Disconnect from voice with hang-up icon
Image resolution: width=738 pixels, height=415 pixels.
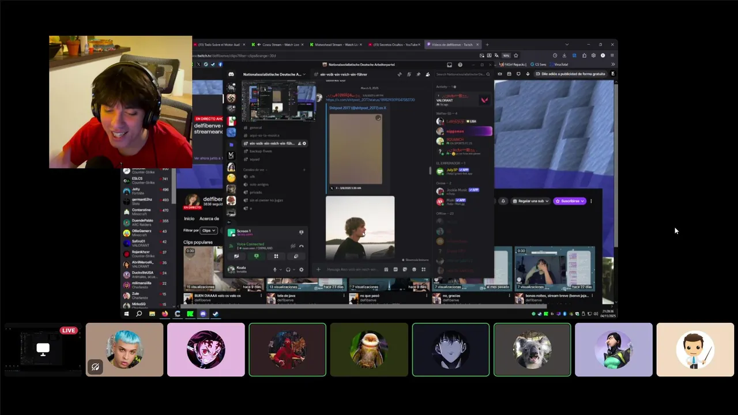pos(302,246)
